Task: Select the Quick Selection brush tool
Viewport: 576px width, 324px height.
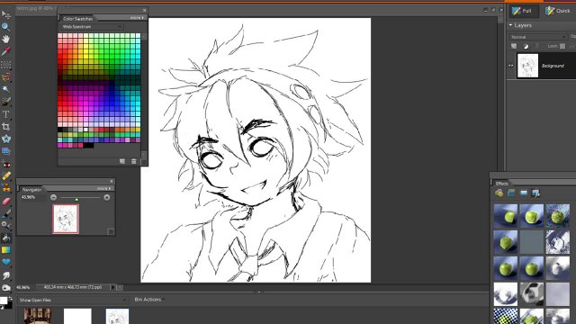Action: [x=5, y=102]
